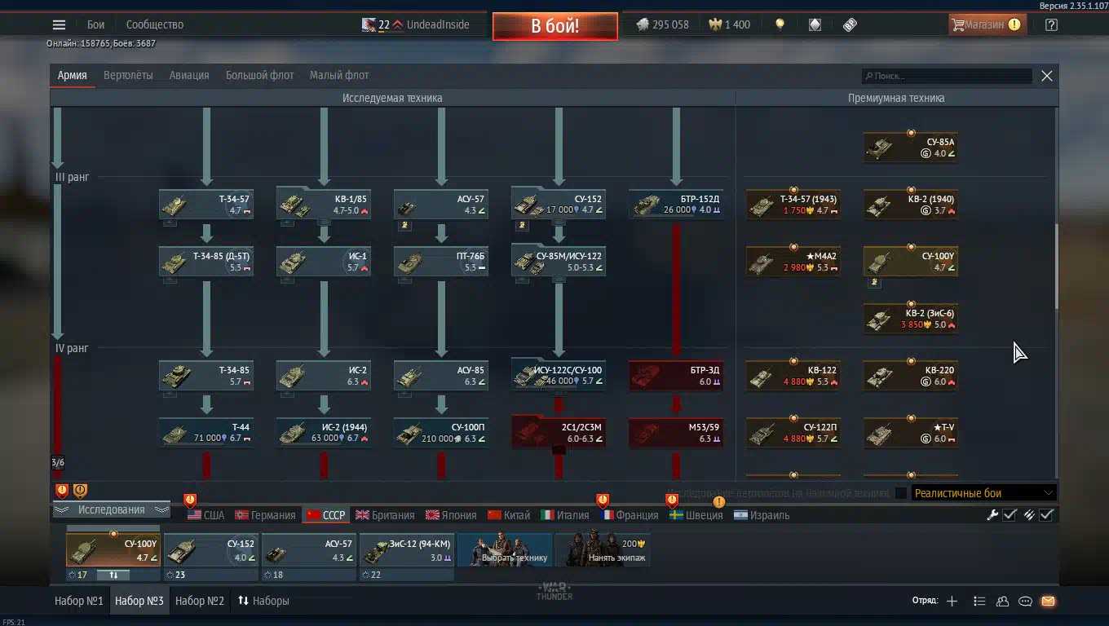The height and width of the screenshot is (626, 1109).
Task: Switch nation to Китай
Action: tap(509, 515)
